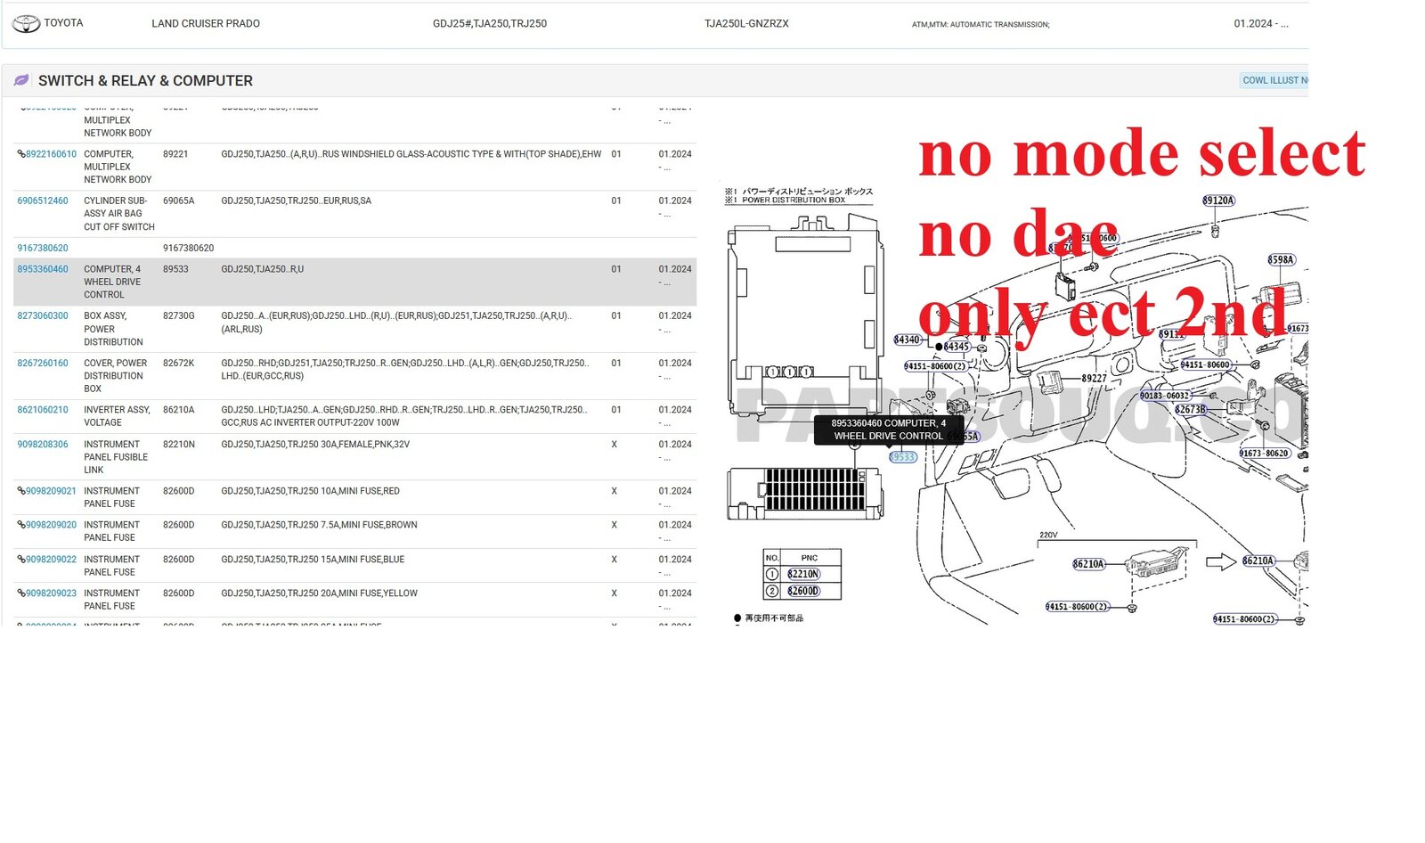Click GDJ25#,TJA250,TJR250 header text
The height and width of the screenshot is (843, 1425).
pyautogui.click(x=490, y=24)
